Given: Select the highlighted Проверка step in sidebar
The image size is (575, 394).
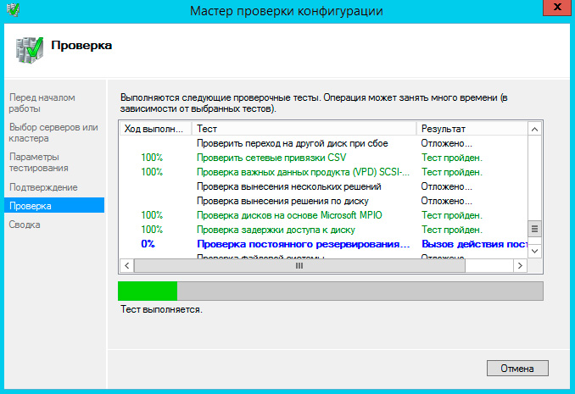Looking at the screenshot, I should [x=54, y=206].
